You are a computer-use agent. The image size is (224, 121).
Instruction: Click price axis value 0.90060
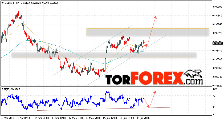click(x=218, y=68)
